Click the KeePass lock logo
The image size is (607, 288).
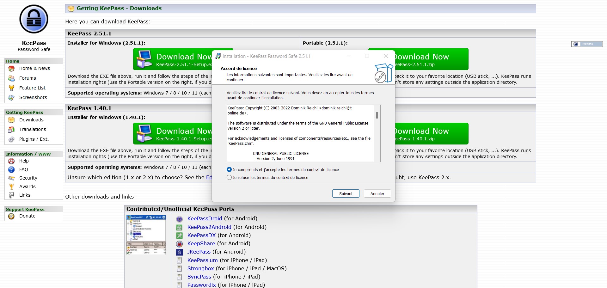tap(34, 19)
